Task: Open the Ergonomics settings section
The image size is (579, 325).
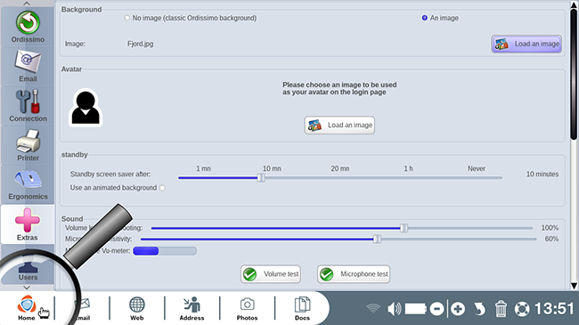Action: pyautogui.click(x=28, y=184)
